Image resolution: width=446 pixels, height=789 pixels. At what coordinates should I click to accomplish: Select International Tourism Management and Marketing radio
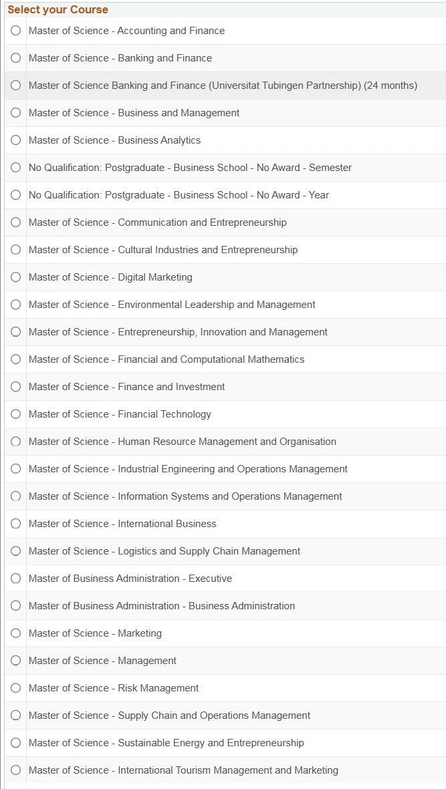click(x=15, y=770)
